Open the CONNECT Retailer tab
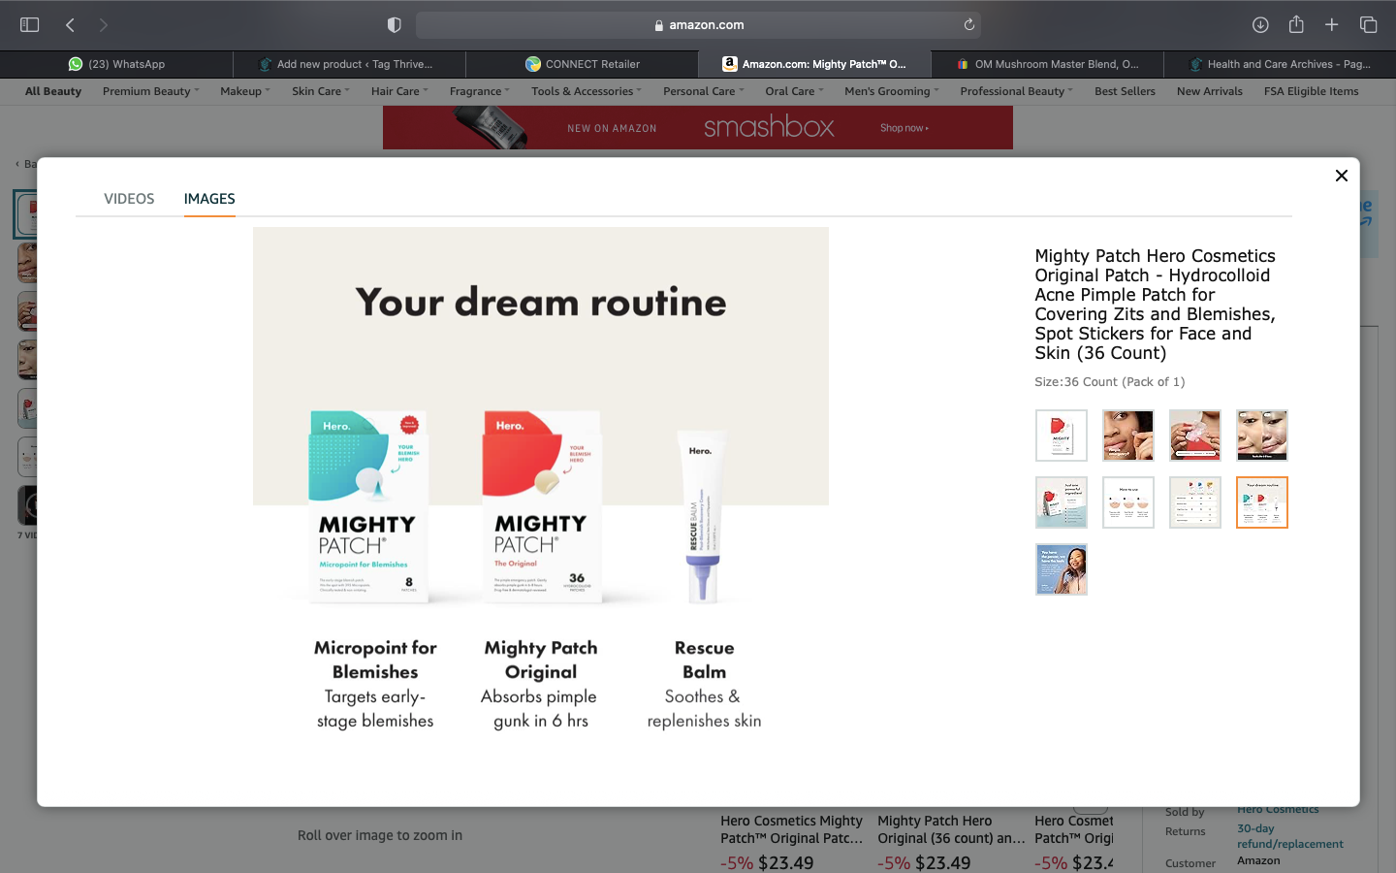The width and height of the screenshot is (1396, 873). (x=582, y=64)
